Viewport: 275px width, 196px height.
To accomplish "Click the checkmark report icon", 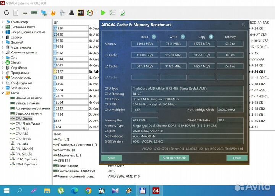I will [122, 13].
